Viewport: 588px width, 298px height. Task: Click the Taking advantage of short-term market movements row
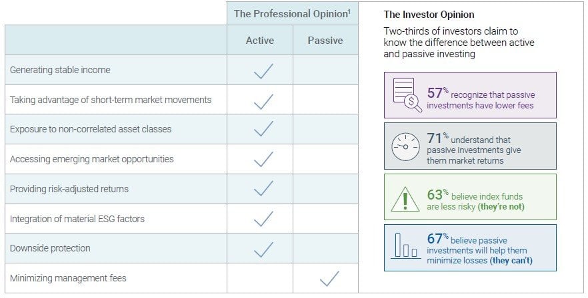tap(111, 100)
